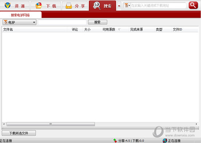The image size is (201, 143).
Task: Click the right scroll arrow
Action: pos(196,124)
